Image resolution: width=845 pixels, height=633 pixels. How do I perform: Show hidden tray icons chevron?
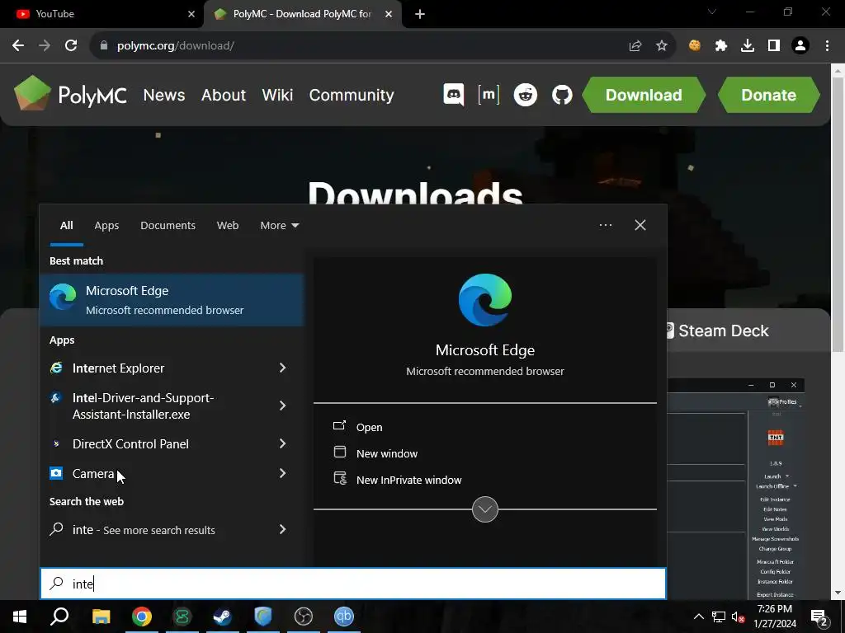click(x=698, y=617)
